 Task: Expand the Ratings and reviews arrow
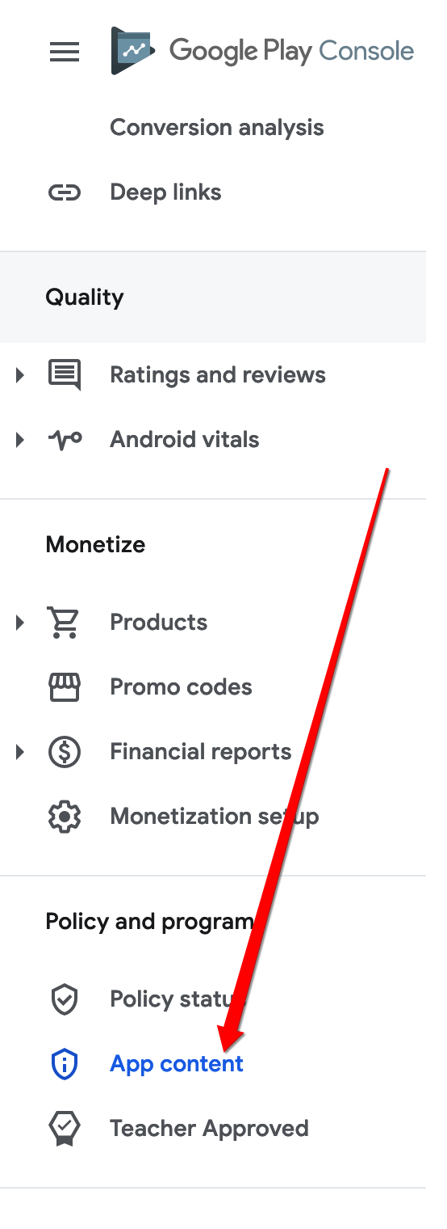[20, 375]
